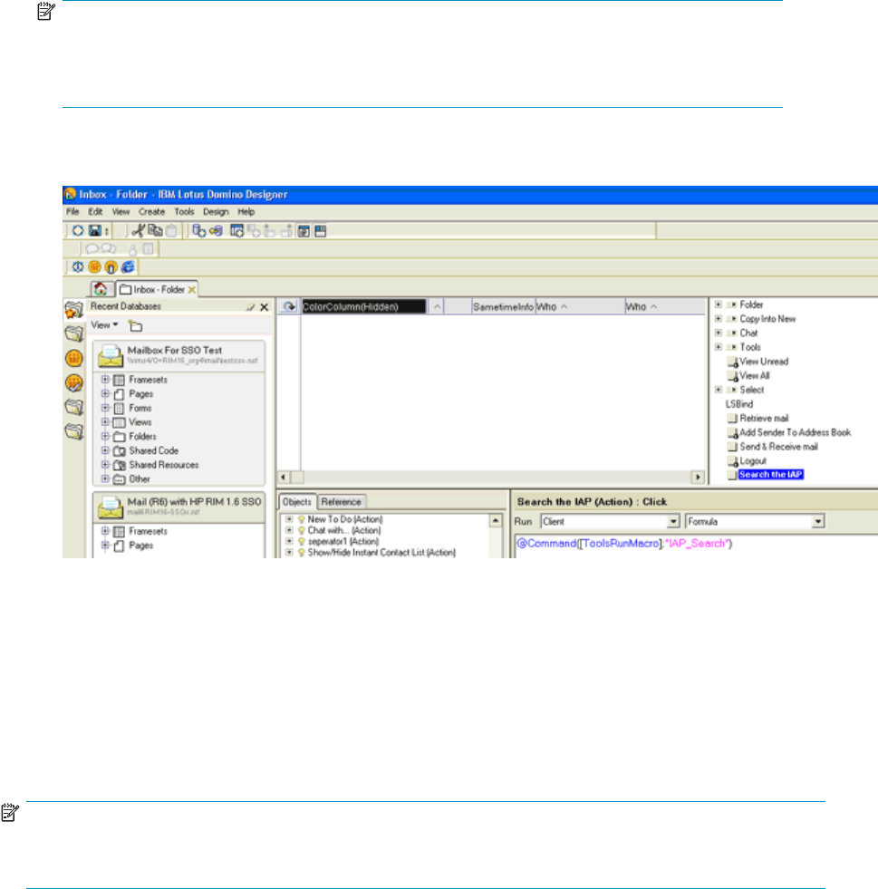
Task: Click the starred favorites bookmark icon in sidebar
Action: [x=73, y=310]
